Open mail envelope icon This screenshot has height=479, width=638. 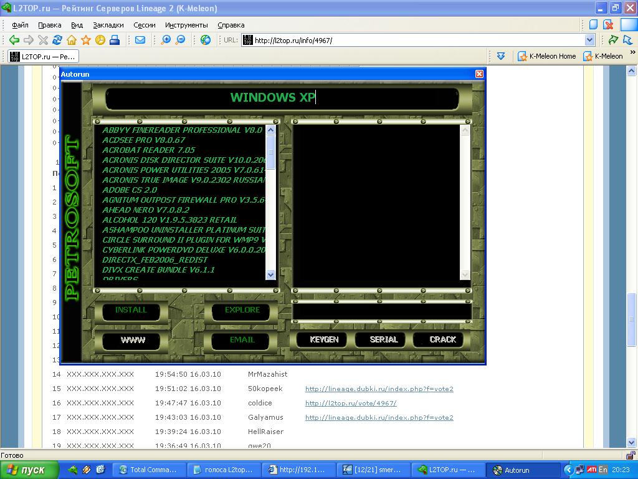click(x=140, y=40)
